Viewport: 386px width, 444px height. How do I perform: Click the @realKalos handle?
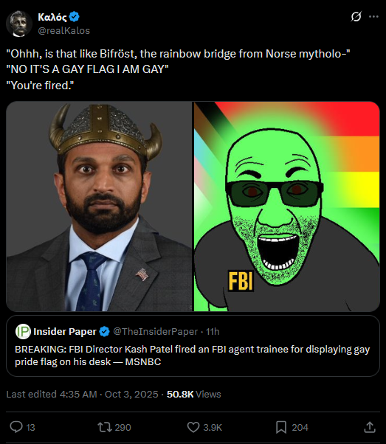coord(63,30)
